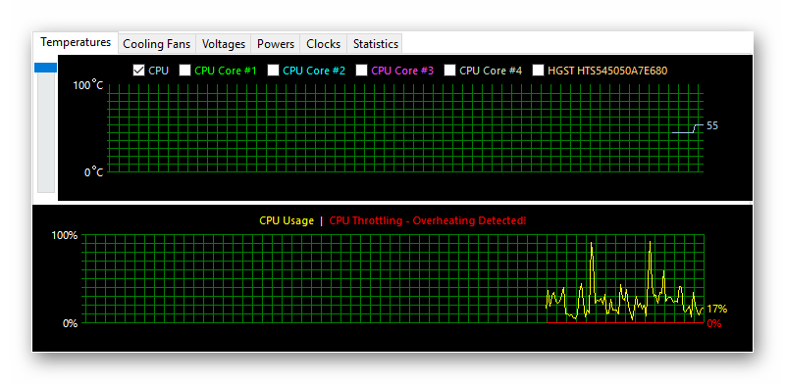Click the blue vertical slider thumb
The width and height of the screenshot is (785, 384).
point(45,68)
